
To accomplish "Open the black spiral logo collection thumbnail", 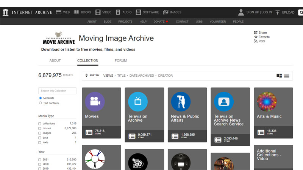I will tap(138, 162).
